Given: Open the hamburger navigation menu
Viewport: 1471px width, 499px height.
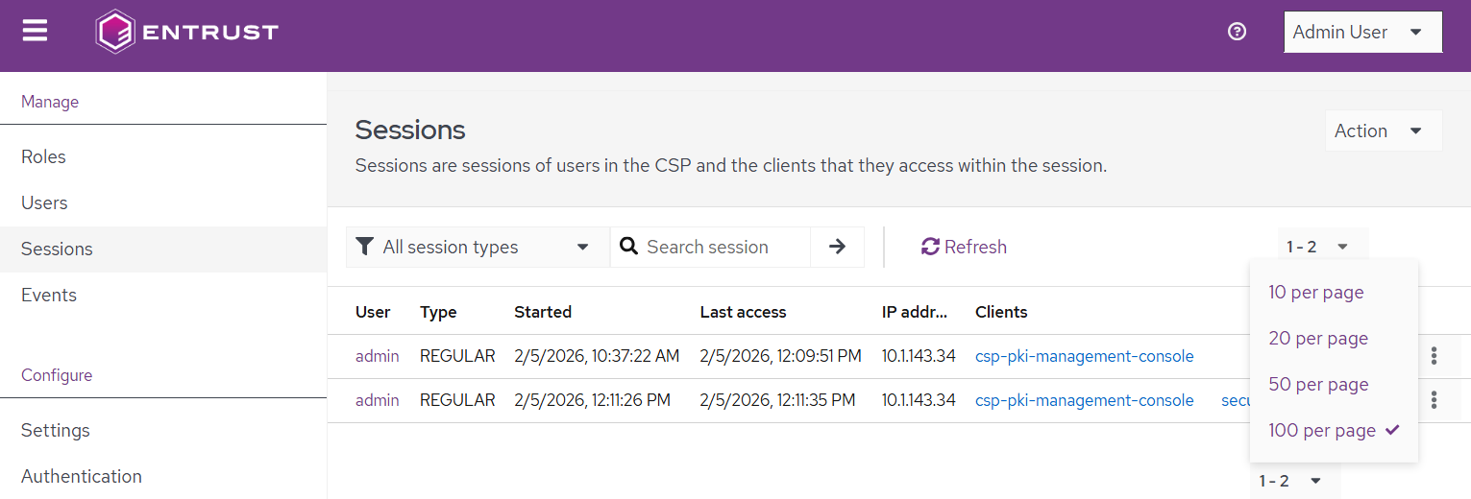Looking at the screenshot, I should click(x=35, y=32).
